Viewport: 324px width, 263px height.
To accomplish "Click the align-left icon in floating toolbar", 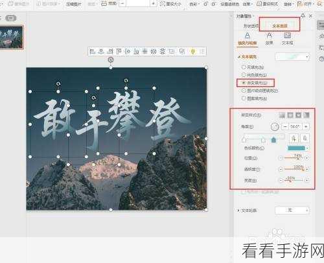I will point(93,51).
